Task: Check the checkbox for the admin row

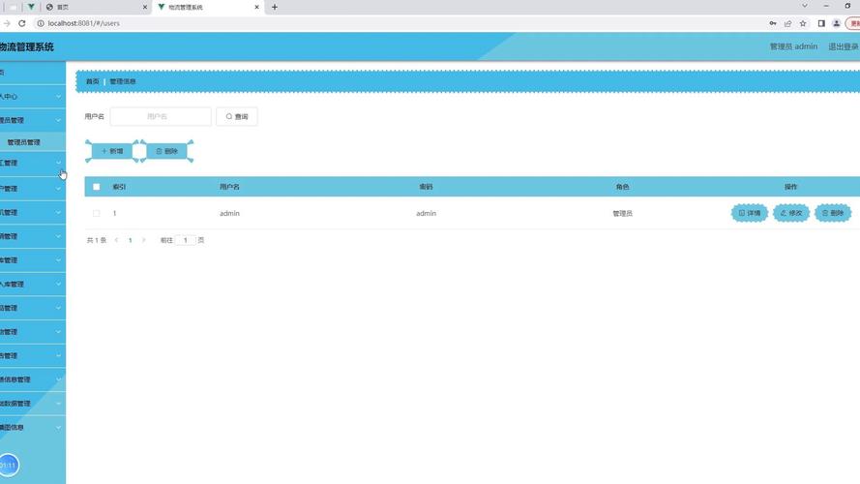Action: [x=96, y=213]
